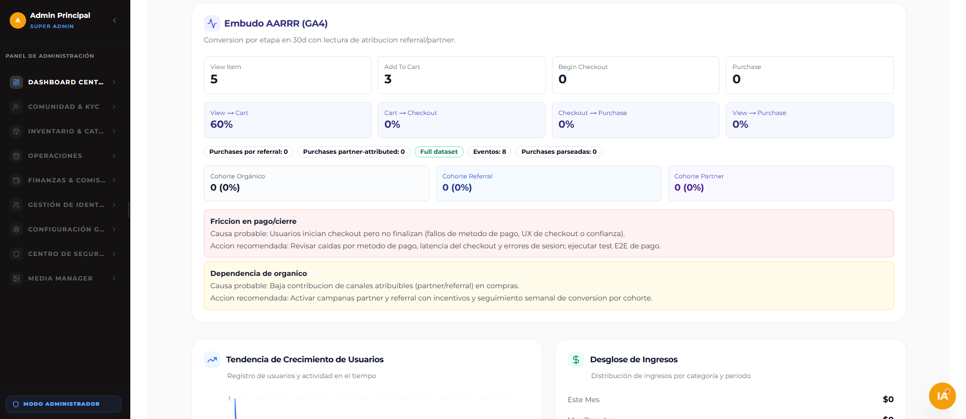Click the Cohorte Orgánico card
Viewport: 966px width, 419px height.
point(317,183)
